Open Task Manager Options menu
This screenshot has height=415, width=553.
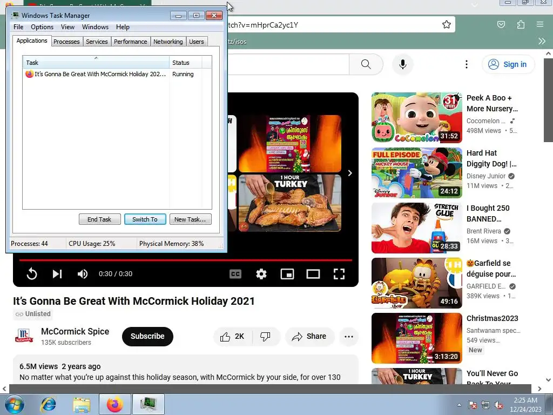42,27
